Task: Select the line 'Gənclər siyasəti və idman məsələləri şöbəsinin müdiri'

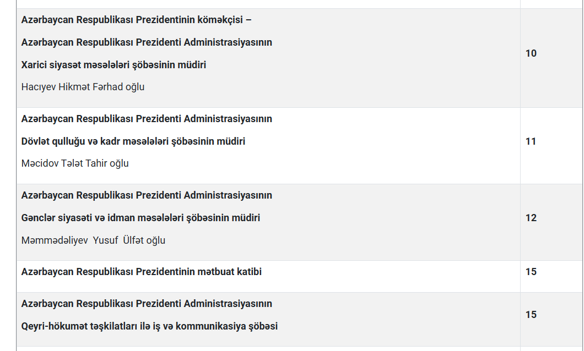Action: (140, 218)
